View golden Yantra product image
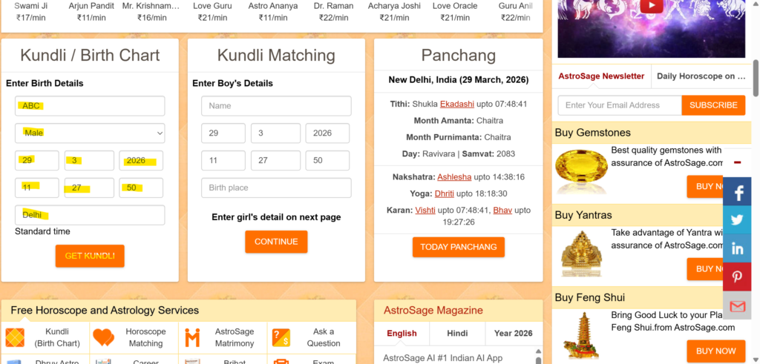 click(x=581, y=254)
